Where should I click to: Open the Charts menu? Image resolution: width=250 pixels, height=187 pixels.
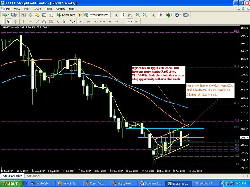pos(38,9)
